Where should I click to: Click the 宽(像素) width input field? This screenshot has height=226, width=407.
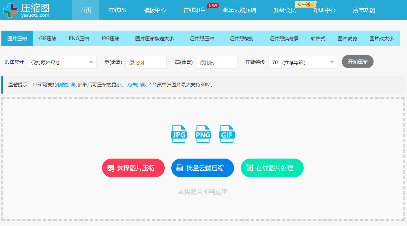(x=146, y=62)
